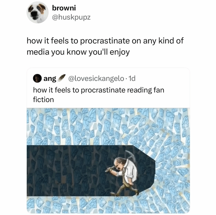Click the browni display name
The image size is (216, 215).
coord(64,8)
